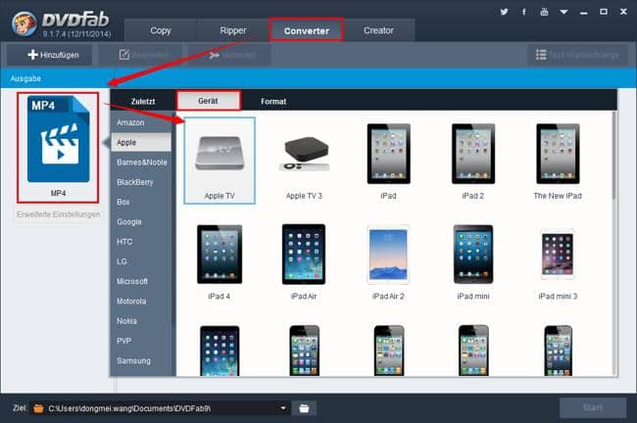
Task: Select Apple in device brand list
Action: tap(141, 142)
